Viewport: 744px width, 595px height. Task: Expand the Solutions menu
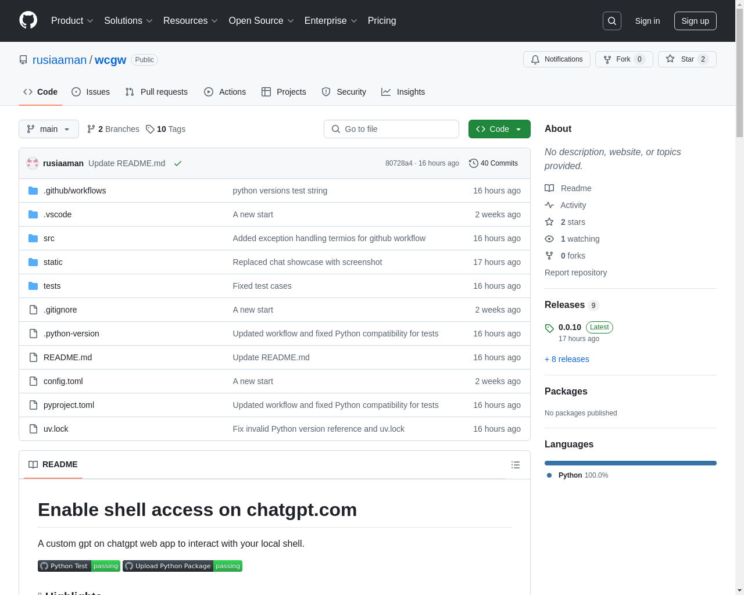tap(128, 21)
